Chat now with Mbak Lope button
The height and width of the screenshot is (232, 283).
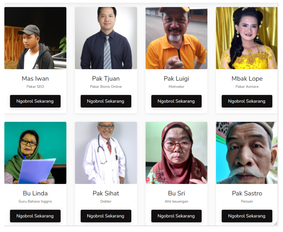pos(247,101)
